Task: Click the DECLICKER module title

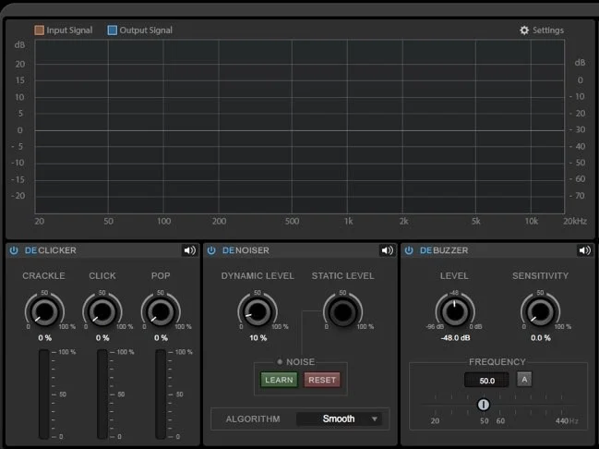Action: (51, 250)
